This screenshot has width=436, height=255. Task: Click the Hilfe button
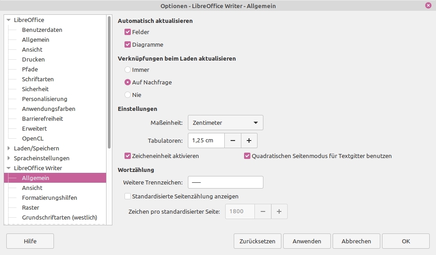[x=30, y=241]
